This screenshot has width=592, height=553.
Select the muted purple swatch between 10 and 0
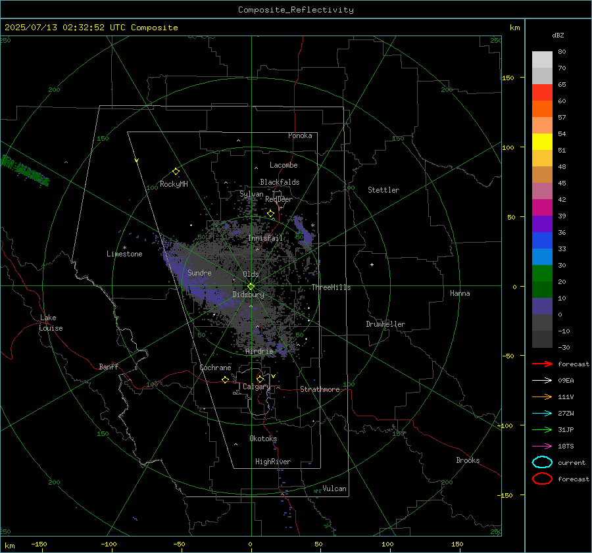(x=542, y=306)
